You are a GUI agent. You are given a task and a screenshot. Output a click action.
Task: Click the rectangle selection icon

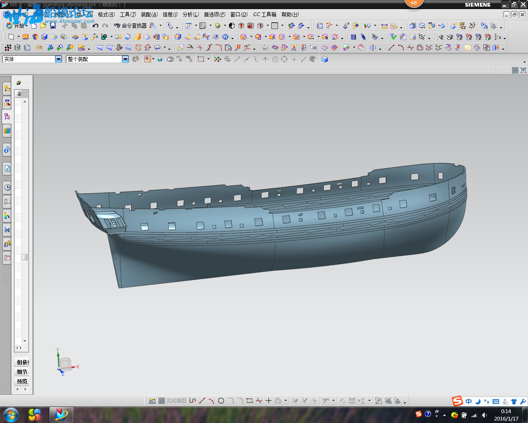click(x=201, y=59)
